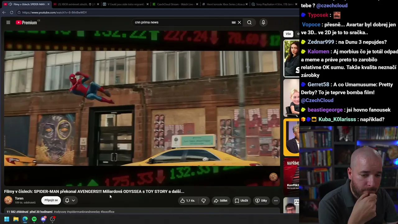Click the Připojit se button
The image size is (398, 224).
pos(51,200)
